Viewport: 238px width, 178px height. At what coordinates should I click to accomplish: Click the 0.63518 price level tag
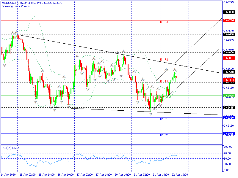[x=228, y=72]
